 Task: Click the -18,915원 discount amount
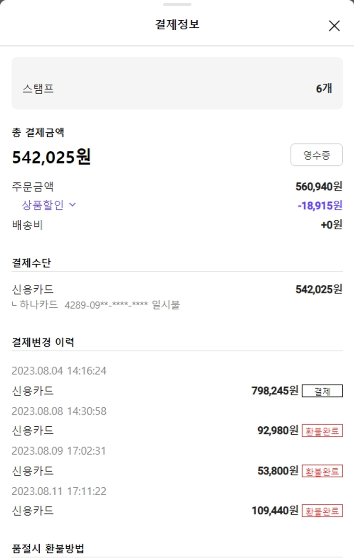point(320,206)
